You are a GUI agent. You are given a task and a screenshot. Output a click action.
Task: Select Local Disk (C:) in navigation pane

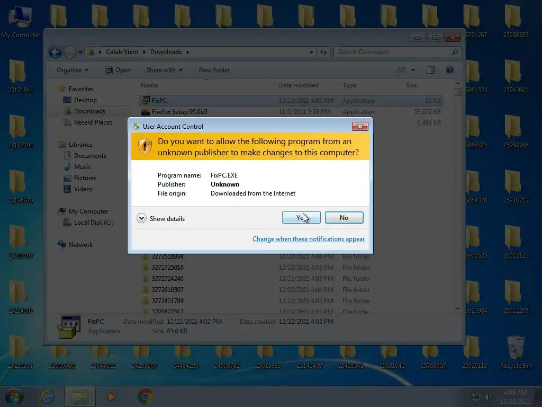(88, 223)
